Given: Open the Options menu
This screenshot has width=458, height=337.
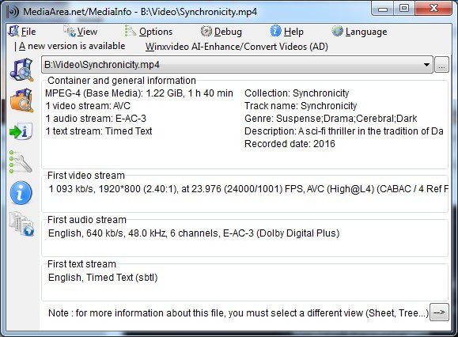Looking at the screenshot, I should (156, 32).
